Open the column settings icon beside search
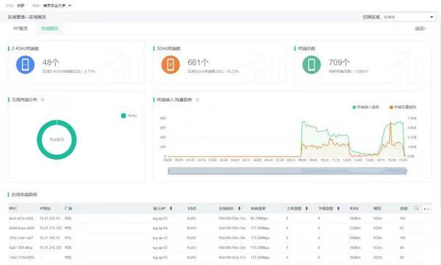This screenshot has width=441, height=265. 426,208
